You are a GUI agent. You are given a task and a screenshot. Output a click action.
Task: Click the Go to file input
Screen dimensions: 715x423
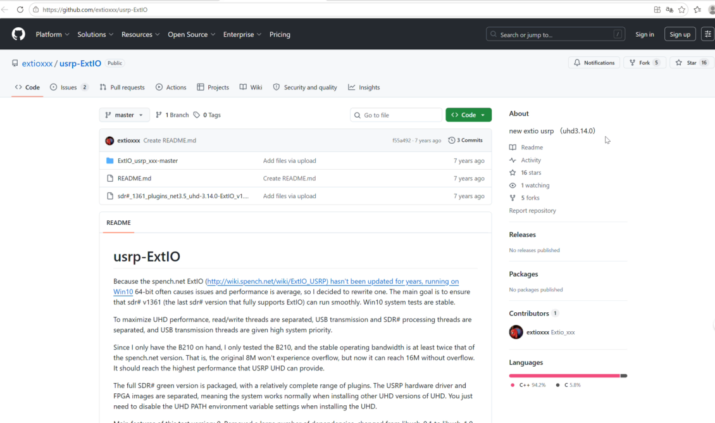pos(396,115)
